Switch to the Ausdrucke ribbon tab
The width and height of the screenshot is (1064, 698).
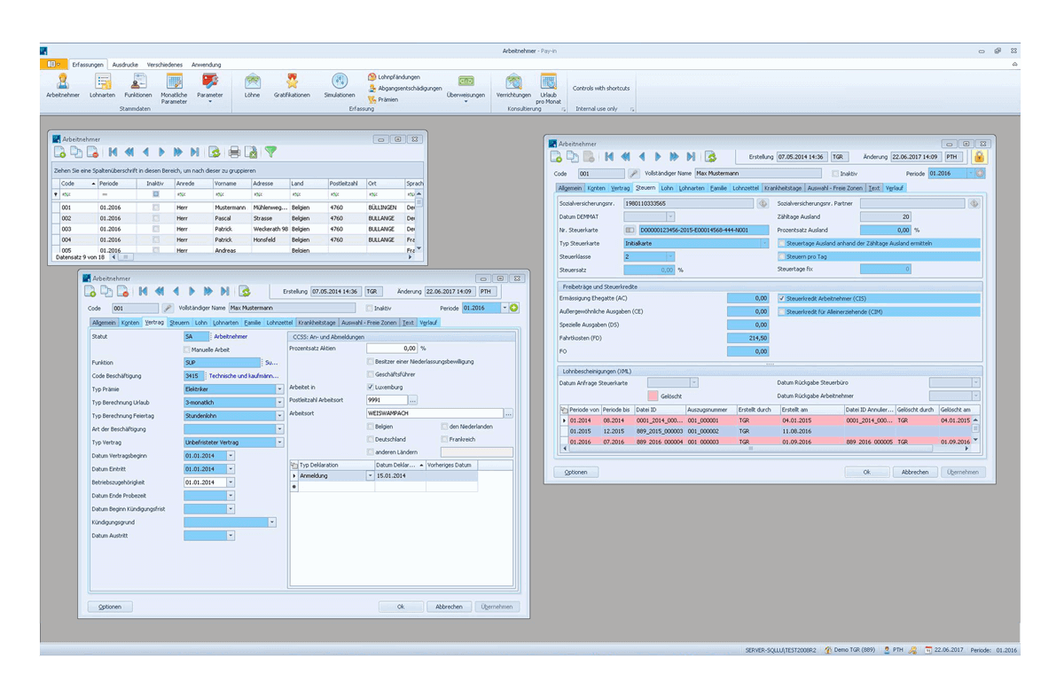point(125,65)
